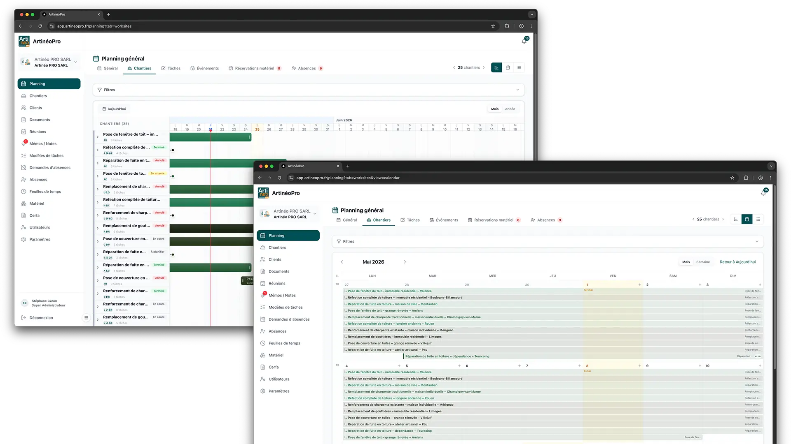This screenshot has height=444, width=791.
Task: Expand row Pose de couverture en... En cours
Action: (98, 242)
